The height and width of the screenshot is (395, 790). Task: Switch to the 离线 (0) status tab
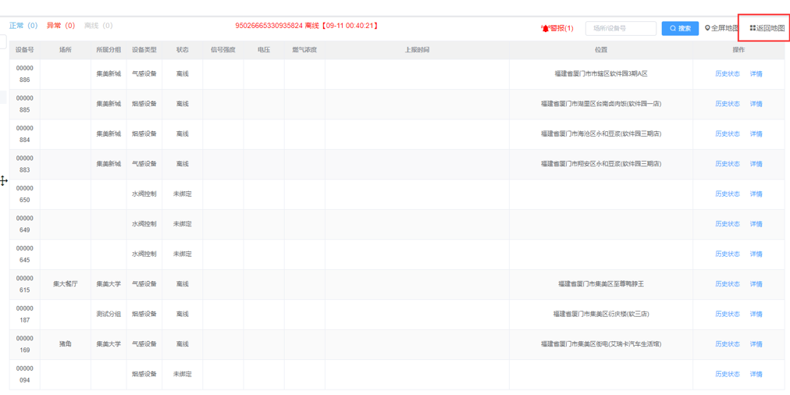pos(98,26)
